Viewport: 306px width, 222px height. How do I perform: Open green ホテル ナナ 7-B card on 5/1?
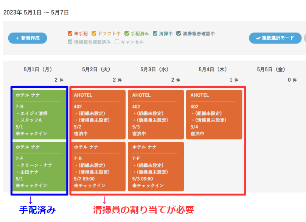pyautogui.click(x=40, y=114)
